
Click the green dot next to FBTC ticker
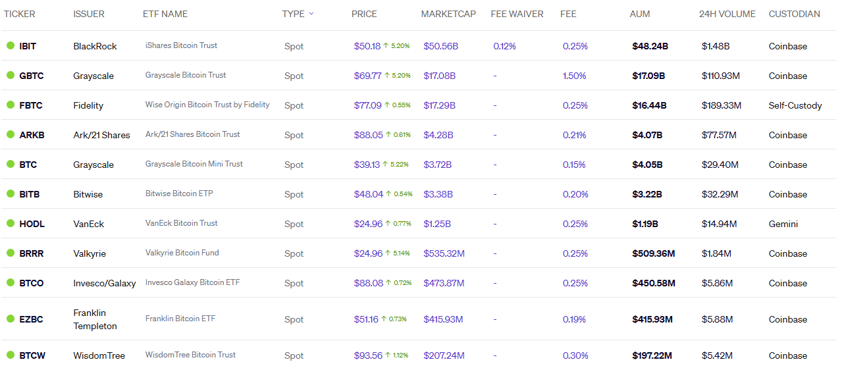click(11, 105)
